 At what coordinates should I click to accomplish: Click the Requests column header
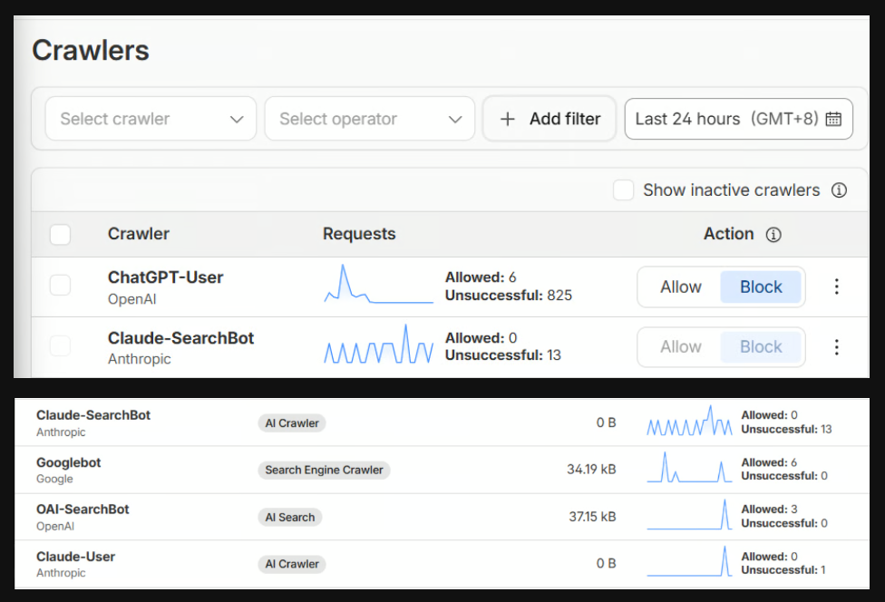[x=359, y=234]
